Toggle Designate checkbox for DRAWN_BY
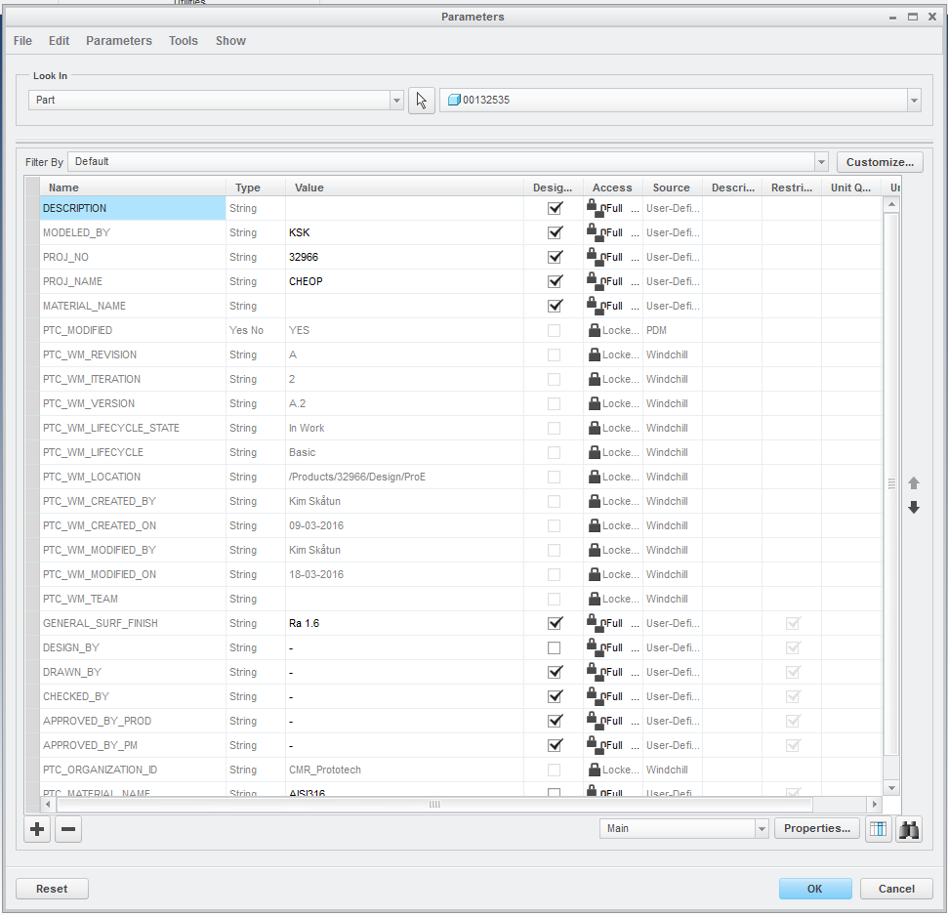Viewport: 948px width, 916px height. 555,672
